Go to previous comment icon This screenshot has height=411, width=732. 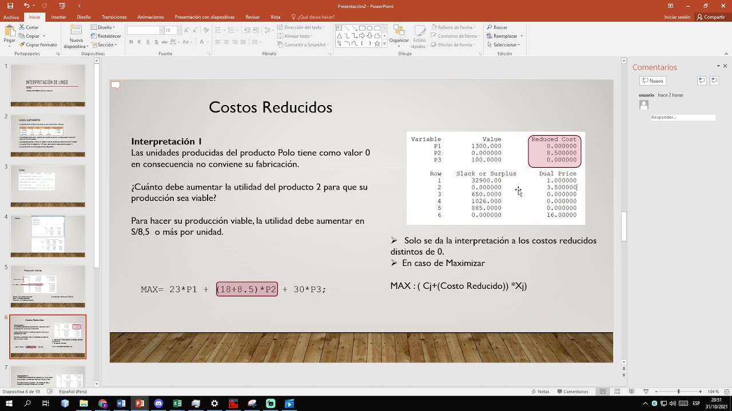702,81
